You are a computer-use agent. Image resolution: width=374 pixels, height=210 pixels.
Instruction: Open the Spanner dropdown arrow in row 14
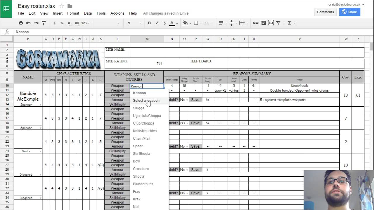point(41,105)
